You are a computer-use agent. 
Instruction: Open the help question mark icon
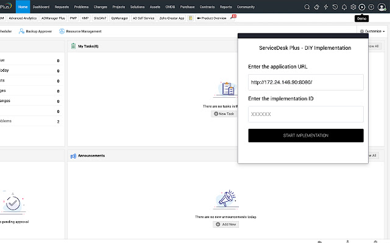tap(371, 7)
